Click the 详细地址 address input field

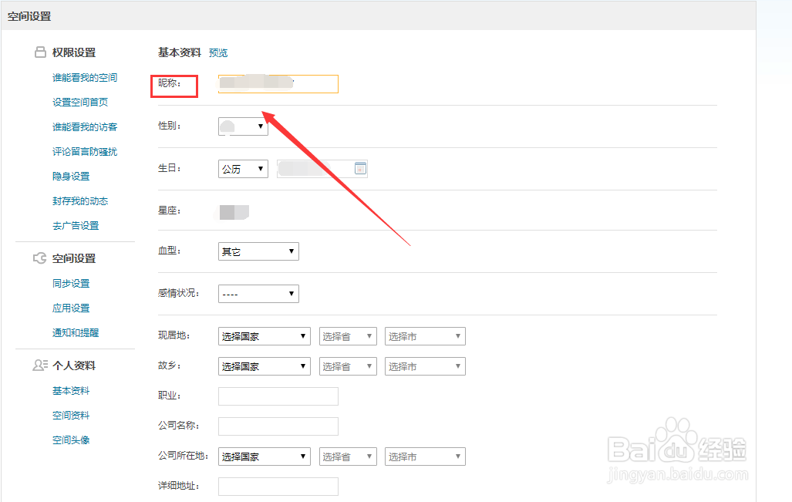coord(278,486)
